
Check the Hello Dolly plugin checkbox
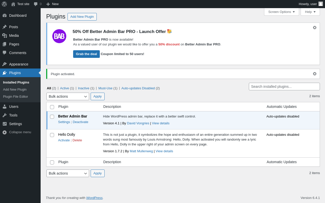click(x=52, y=135)
